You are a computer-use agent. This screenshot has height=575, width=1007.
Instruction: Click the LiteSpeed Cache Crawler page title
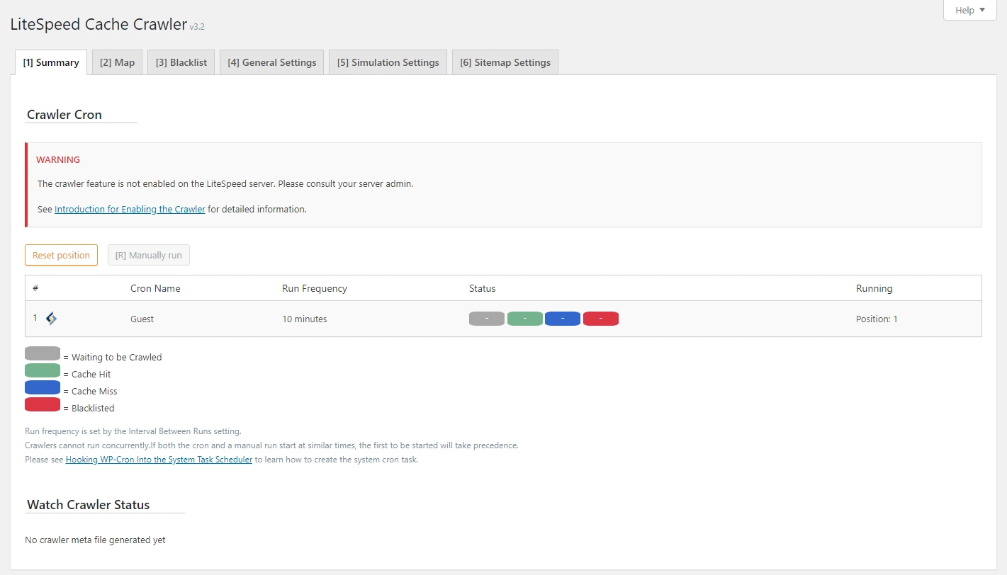point(99,24)
